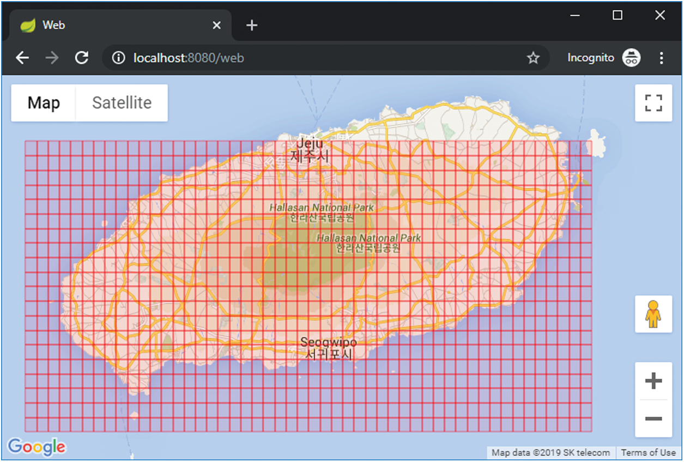This screenshot has height=462, width=684.
Task: Click the localhost:8080/web address bar
Action: point(327,58)
